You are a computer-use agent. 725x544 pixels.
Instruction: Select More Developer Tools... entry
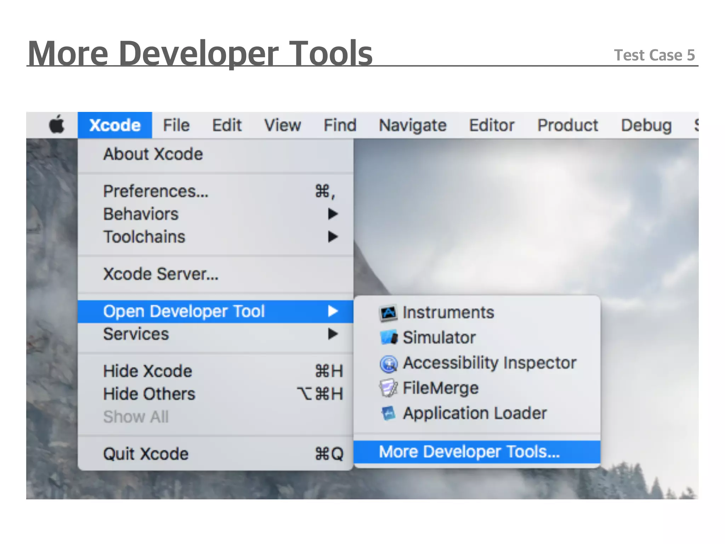tap(469, 452)
